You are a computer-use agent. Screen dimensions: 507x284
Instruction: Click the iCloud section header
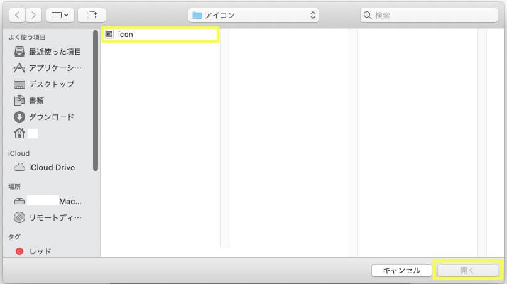[18, 153]
